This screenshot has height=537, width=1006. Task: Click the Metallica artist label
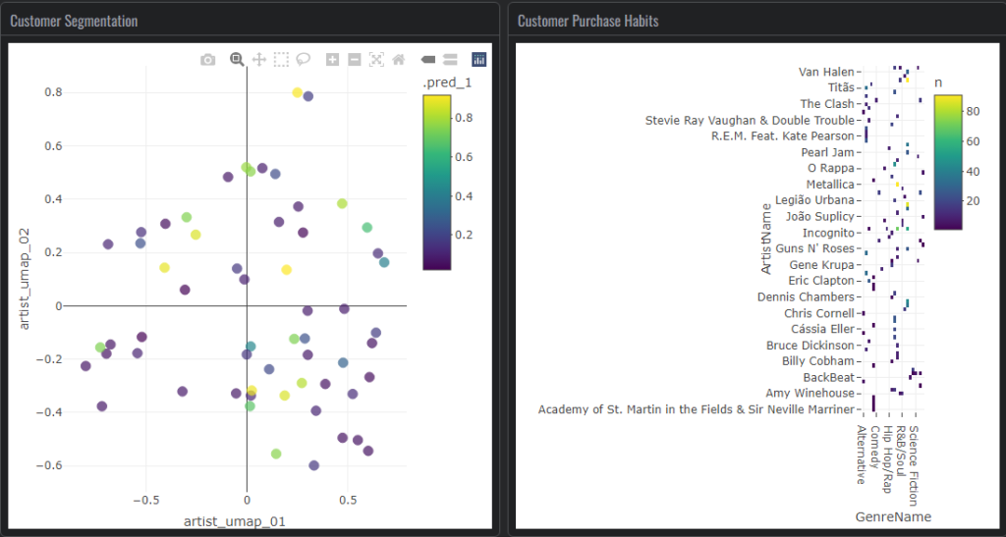click(x=830, y=185)
